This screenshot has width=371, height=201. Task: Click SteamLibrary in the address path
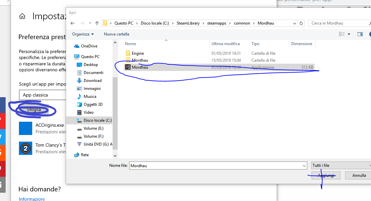pyautogui.click(x=188, y=23)
